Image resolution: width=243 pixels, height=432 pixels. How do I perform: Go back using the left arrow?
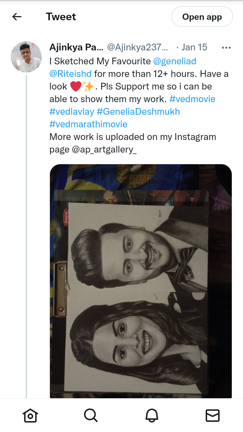pos(17,17)
